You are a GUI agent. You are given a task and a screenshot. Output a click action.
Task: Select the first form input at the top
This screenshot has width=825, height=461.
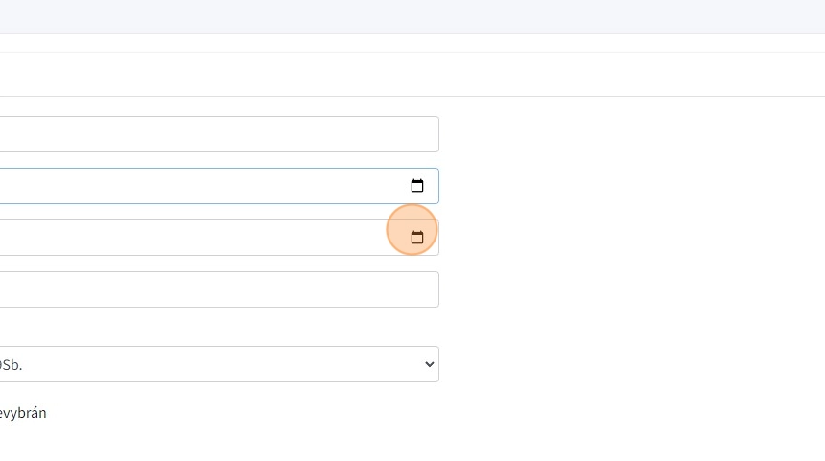tap(219, 134)
